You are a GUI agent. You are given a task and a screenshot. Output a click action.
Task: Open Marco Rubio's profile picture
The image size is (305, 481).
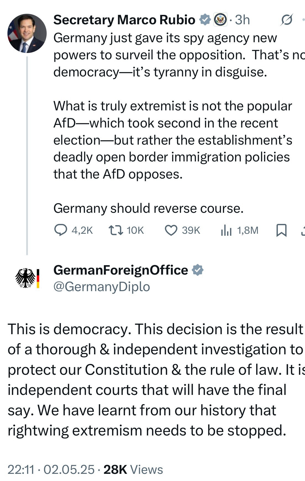point(27,33)
